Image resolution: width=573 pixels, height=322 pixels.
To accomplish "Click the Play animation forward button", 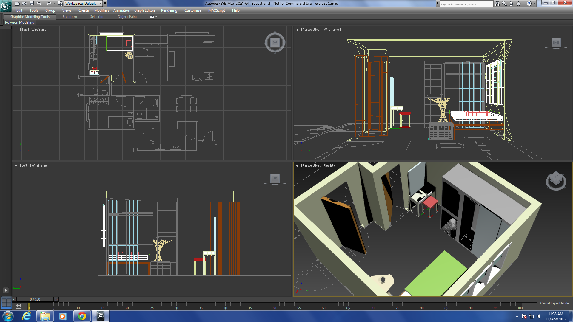I will tap(6, 290).
